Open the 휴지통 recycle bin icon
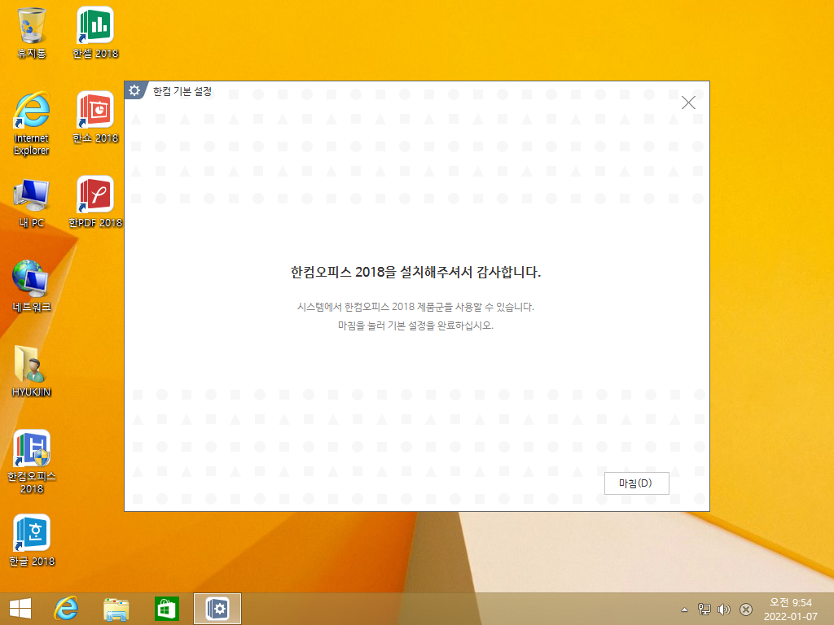The image size is (834, 625). (x=32, y=33)
